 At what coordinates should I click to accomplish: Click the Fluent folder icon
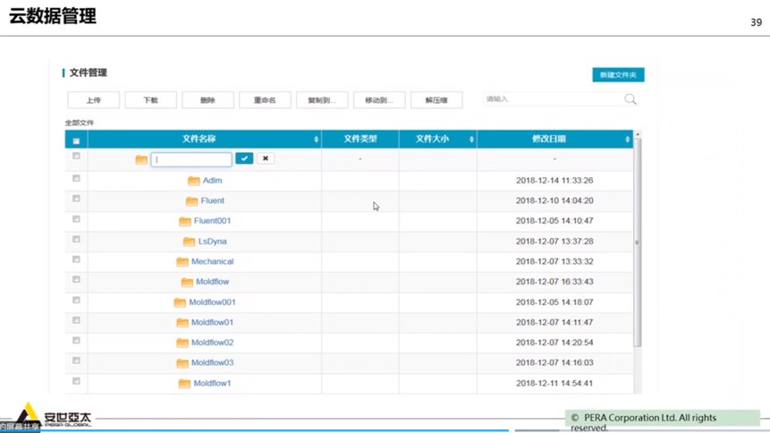191,201
